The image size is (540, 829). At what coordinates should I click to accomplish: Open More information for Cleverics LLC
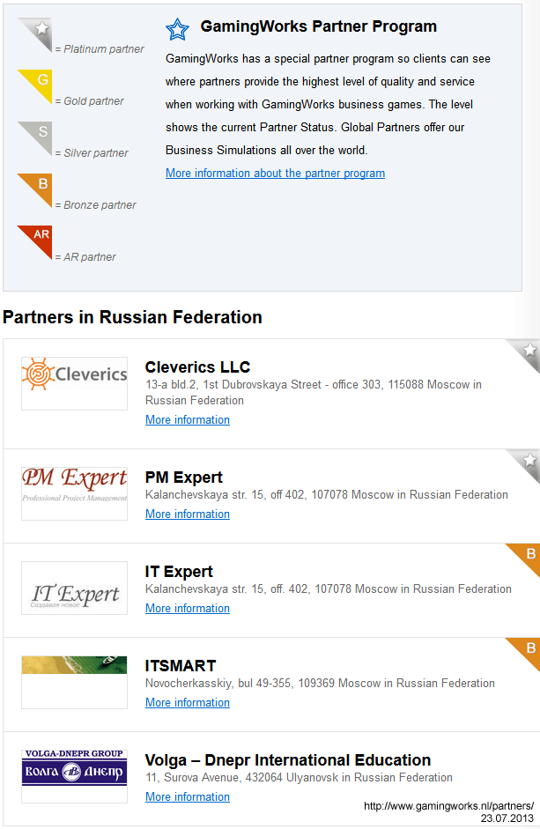pyautogui.click(x=188, y=420)
